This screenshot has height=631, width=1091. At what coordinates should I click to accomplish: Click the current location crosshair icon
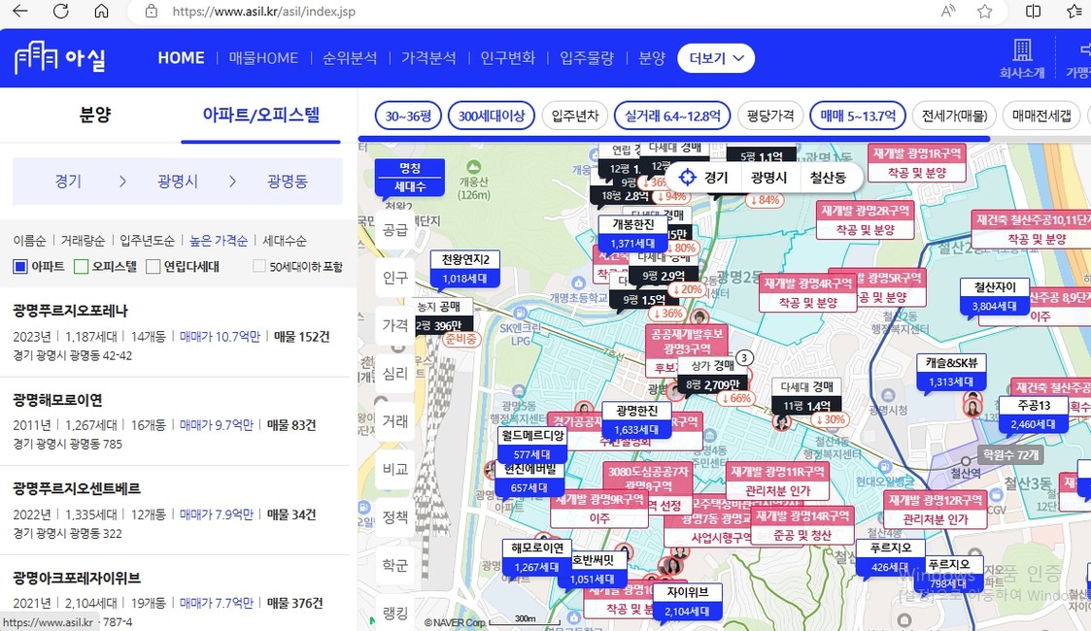(687, 178)
